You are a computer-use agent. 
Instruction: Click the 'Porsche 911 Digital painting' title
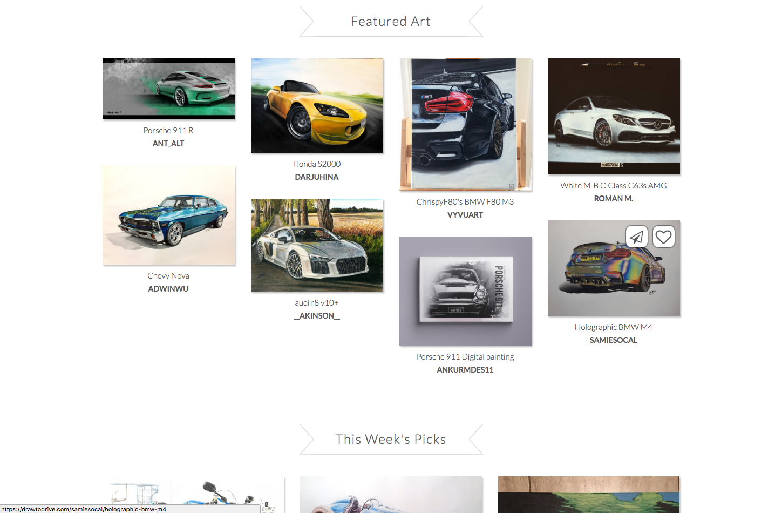coord(465,357)
